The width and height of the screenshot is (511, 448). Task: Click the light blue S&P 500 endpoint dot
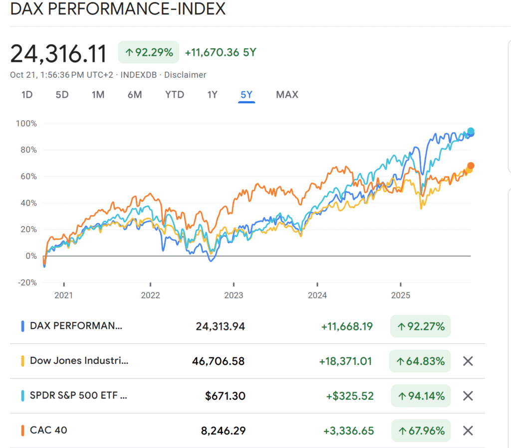pos(470,132)
